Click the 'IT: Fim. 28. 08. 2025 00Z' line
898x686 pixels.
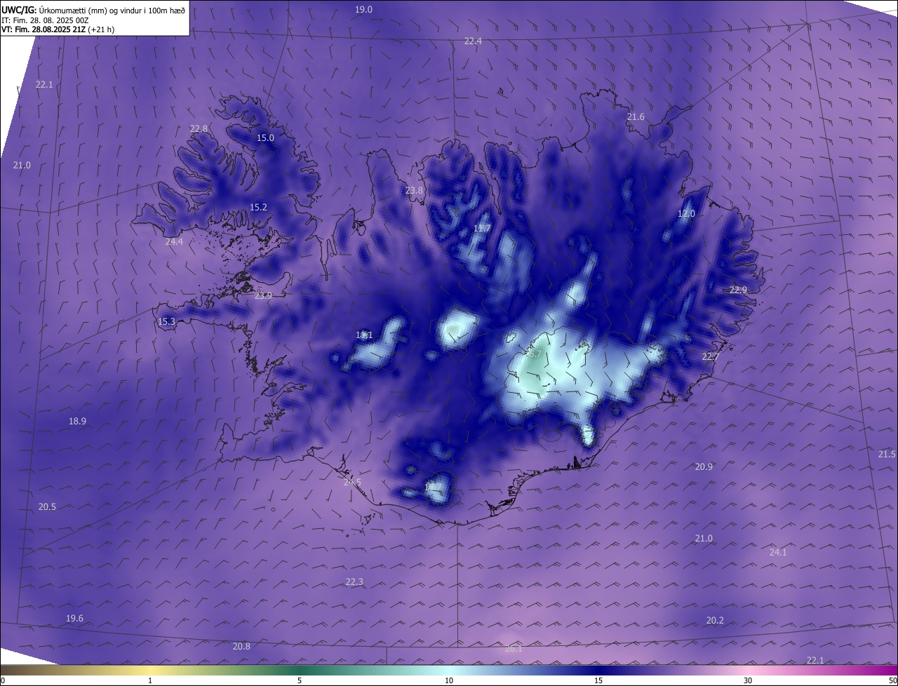[45, 20]
